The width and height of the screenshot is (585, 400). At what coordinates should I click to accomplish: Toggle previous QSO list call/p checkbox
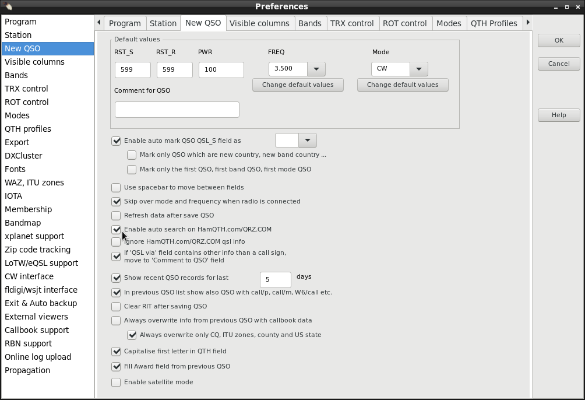(x=116, y=293)
